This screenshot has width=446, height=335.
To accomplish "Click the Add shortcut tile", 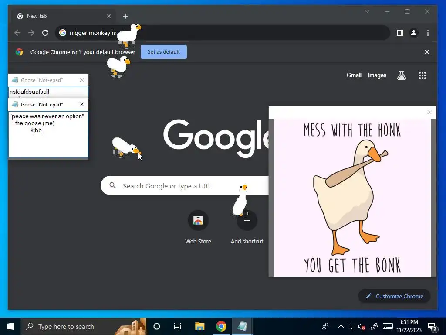I will (247, 228).
